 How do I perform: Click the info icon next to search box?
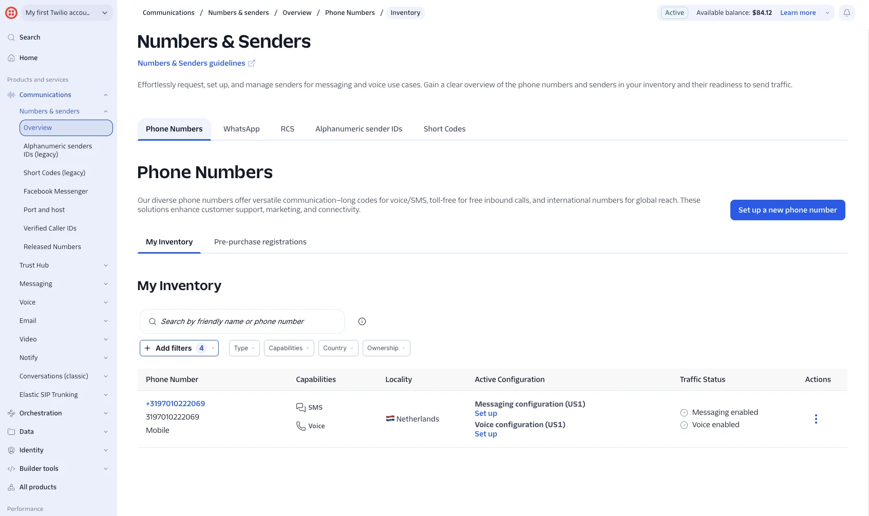(362, 321)
